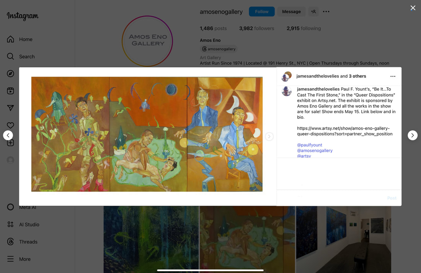View the 3,982 followers list
This screenshot has width=421, height=273.
point(257,28)
